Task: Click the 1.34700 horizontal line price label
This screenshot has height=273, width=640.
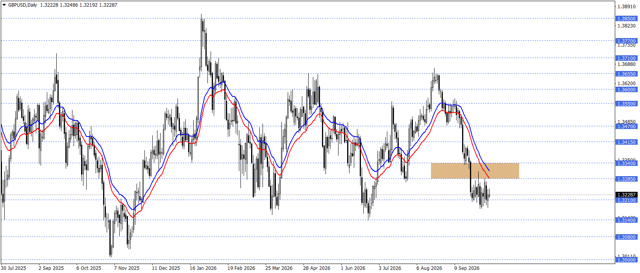Action: point(626,126)
